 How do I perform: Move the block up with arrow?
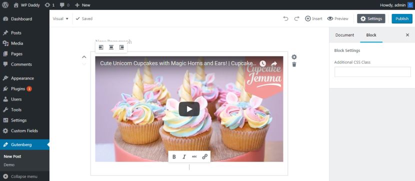(84, 57)
